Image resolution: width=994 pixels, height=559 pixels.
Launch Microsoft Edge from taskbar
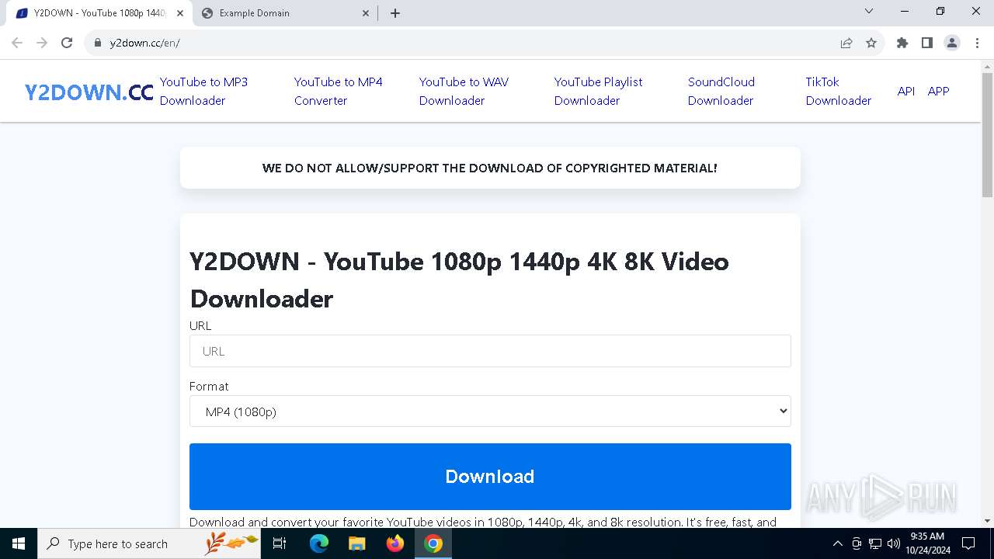(x=319, y=543)
